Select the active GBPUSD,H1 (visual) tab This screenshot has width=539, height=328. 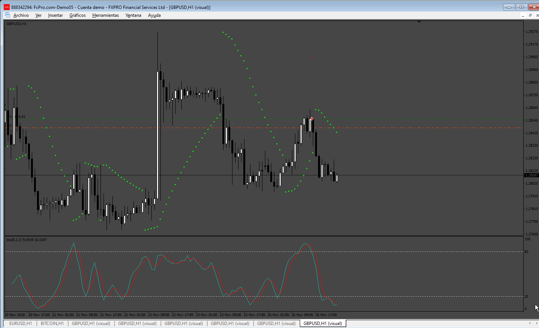click(323, 324)
